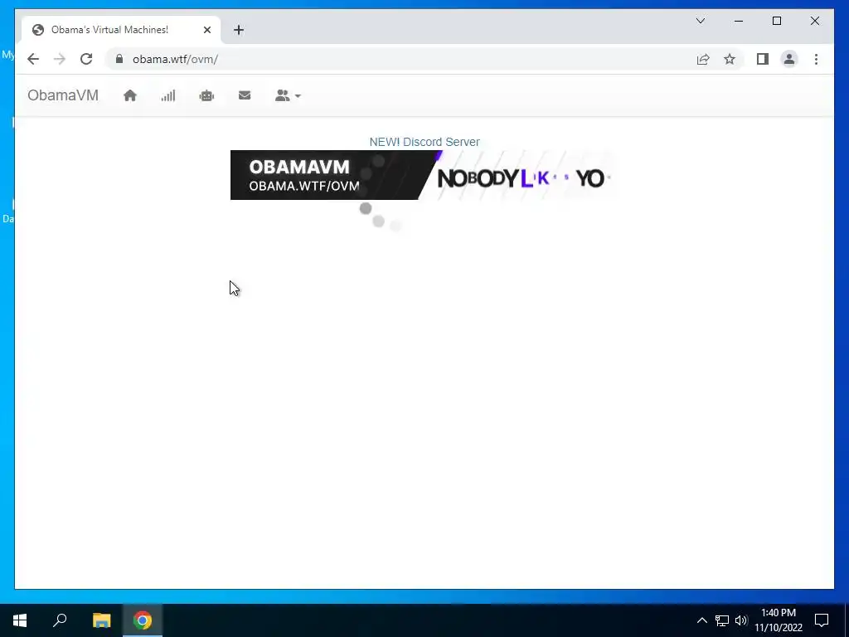Maximize the Chrome window
The image size is (849, 637).
click(777, 21)
